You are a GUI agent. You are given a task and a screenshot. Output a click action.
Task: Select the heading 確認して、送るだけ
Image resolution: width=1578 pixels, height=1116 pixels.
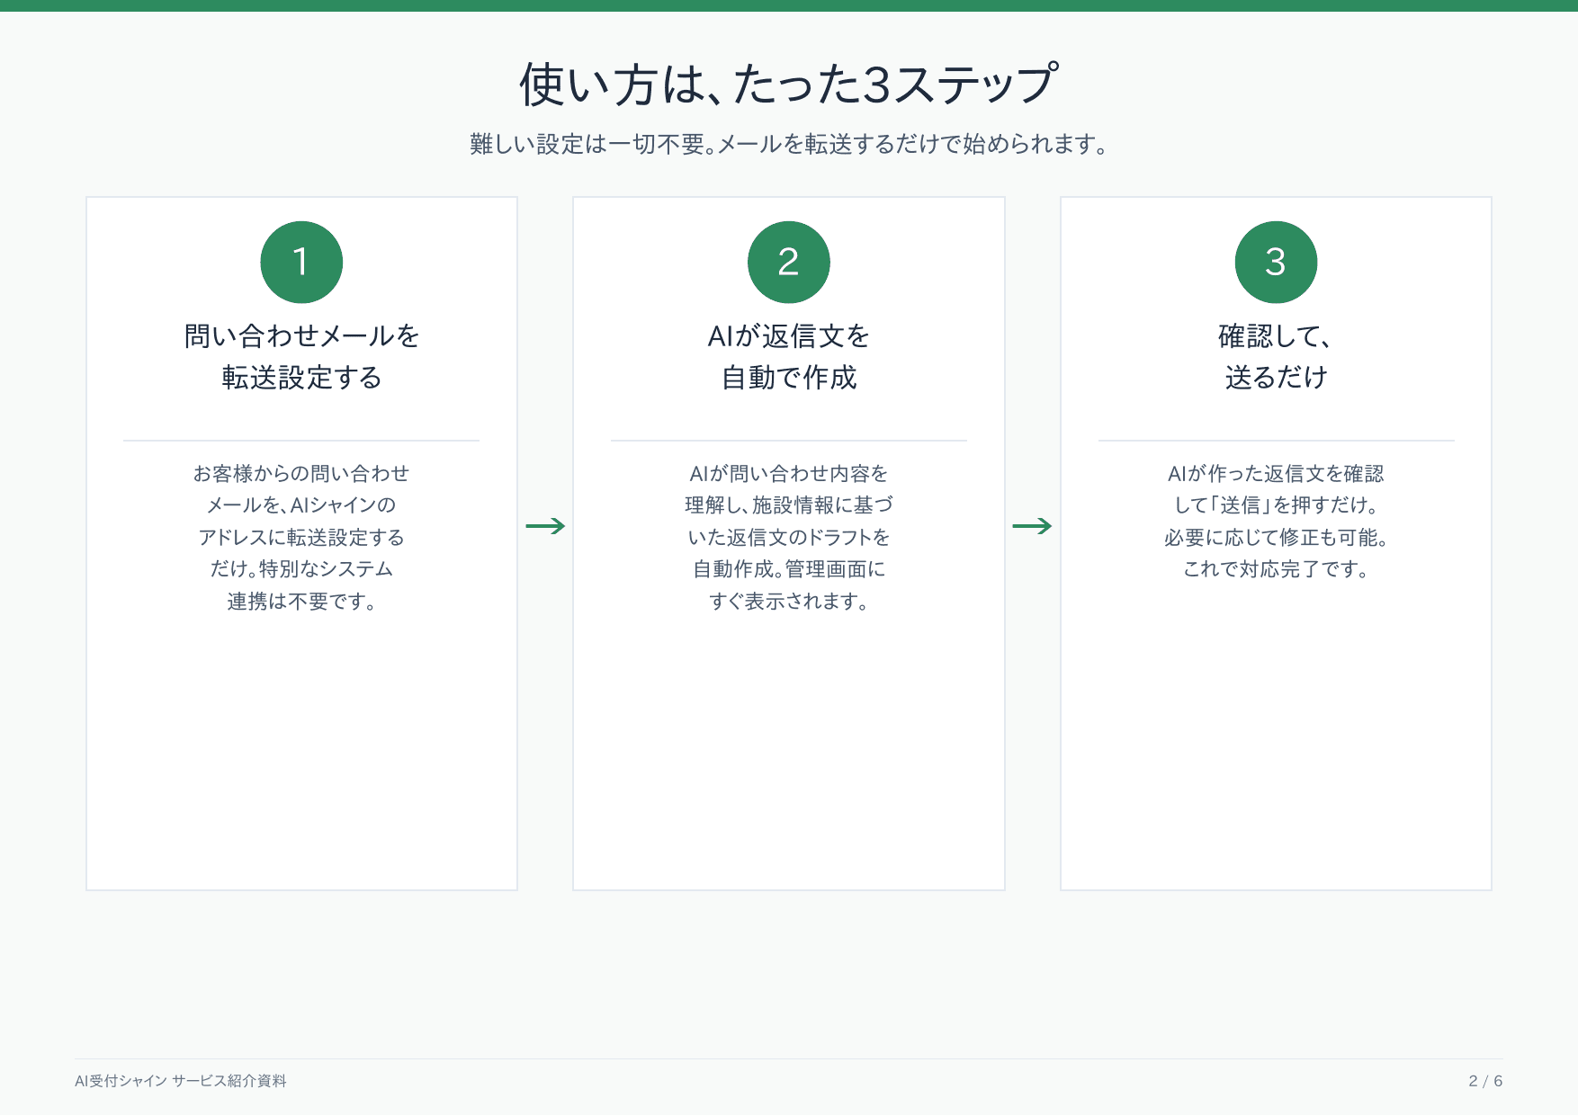1276,356
